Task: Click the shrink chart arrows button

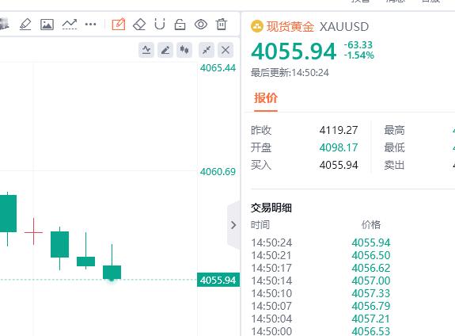Action: [x=207, y=50]
